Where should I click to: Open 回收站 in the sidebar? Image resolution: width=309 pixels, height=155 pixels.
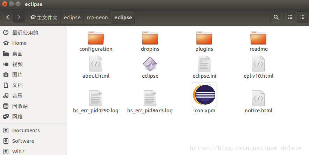click(32, 106)
